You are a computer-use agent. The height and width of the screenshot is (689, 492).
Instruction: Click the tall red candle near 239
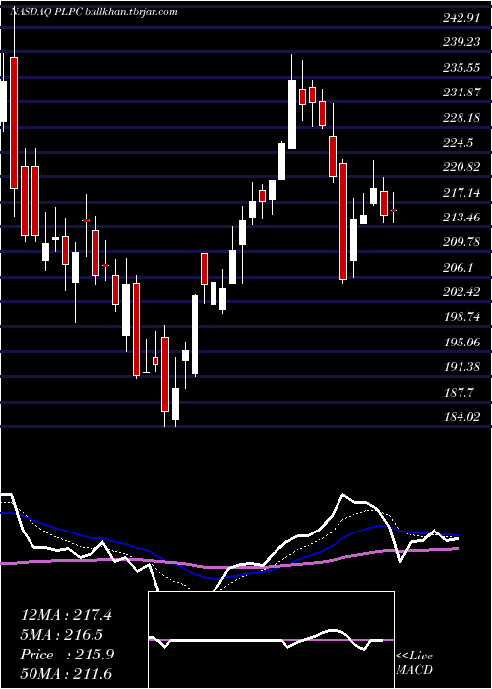14,123
